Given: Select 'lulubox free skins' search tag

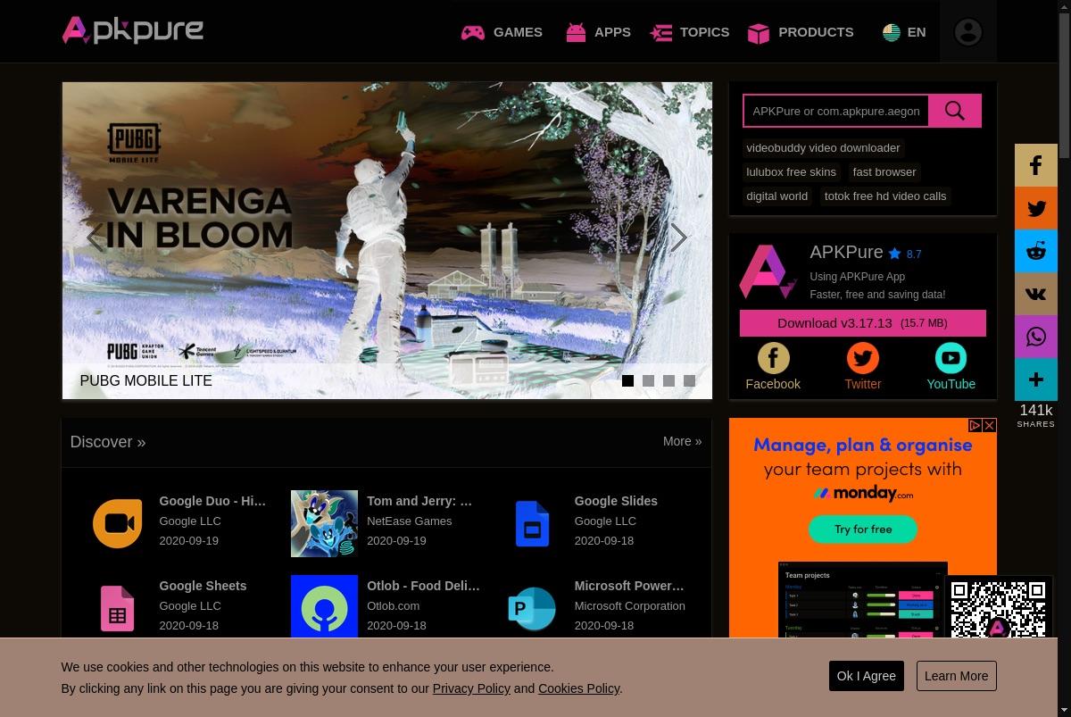Looking at the screenshot, I should point(791,171).
